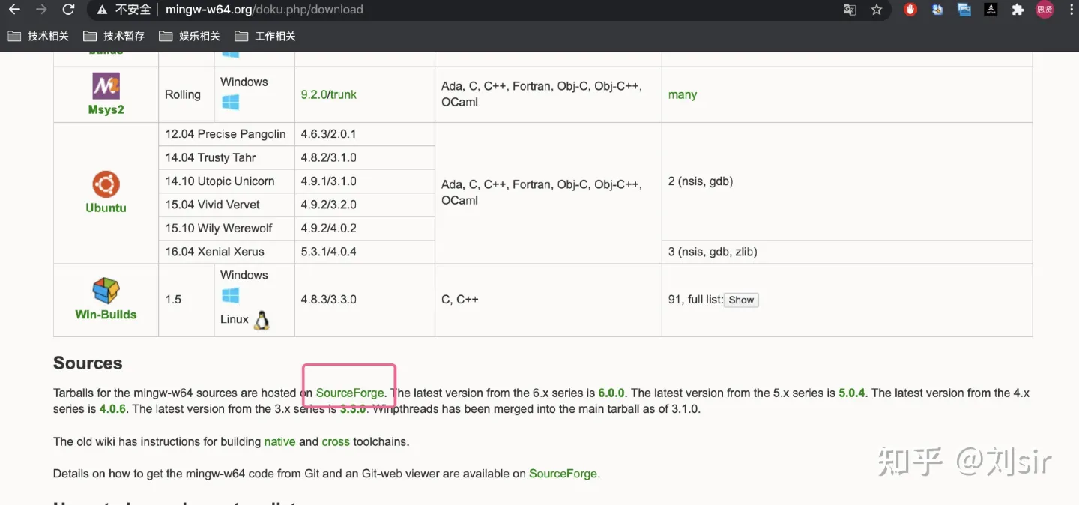This screenshot has height=505, width=1079.
Task: Open the Google Translate icon in address bar
Action: coord(849,10)
